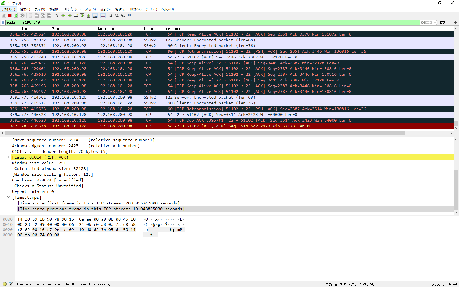Collapse the [Timestamps] tree node
Image resolution: width=459 pixels, height=287 pixels.
point(8,197)
